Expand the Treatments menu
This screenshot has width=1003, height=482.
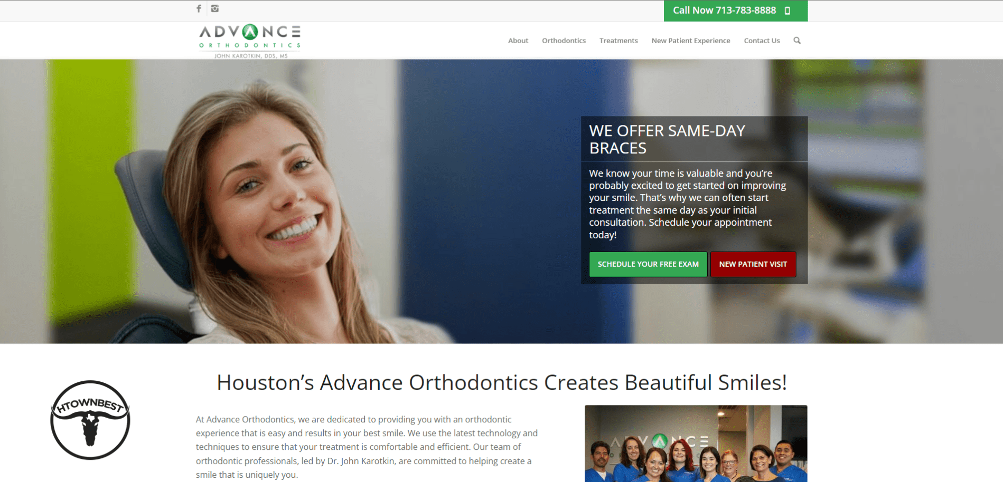tap(618, 41)
